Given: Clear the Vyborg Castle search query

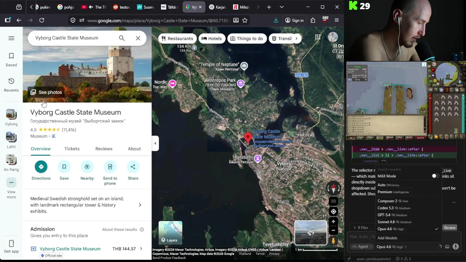Looking at the screenshot, I should 138,38.
